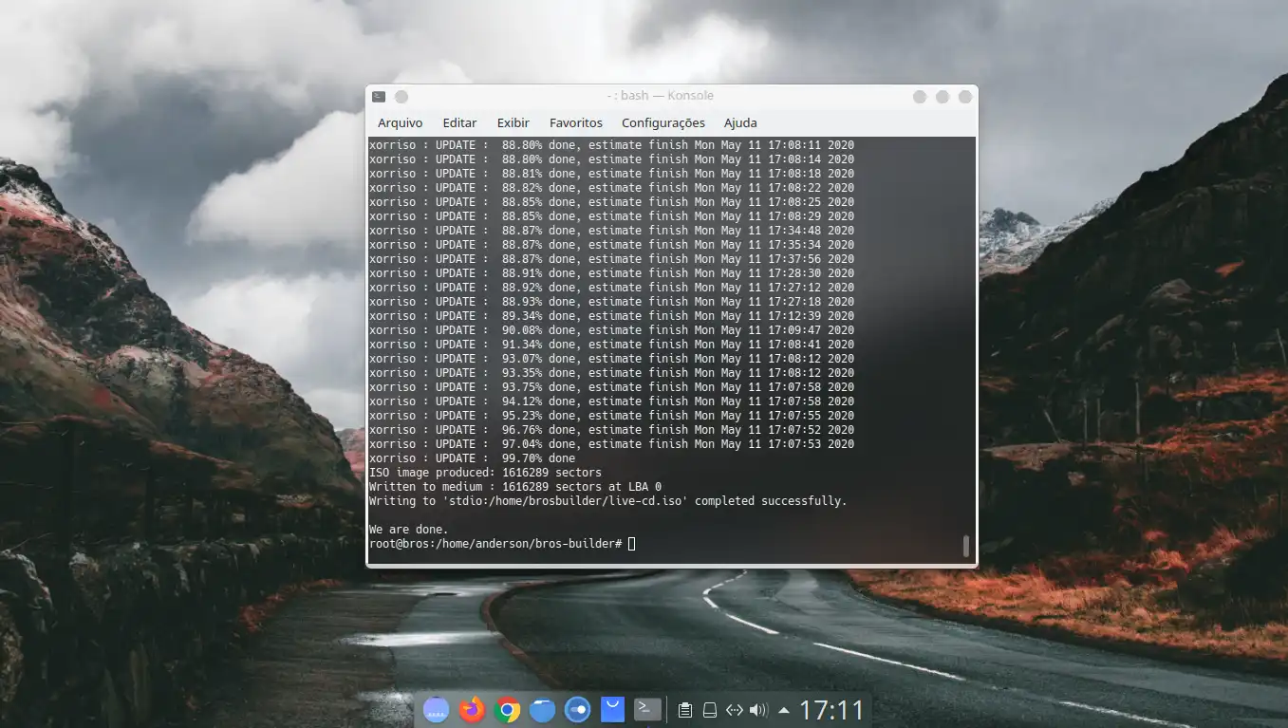Screen dimensions: 1288x728
Task: Open the removable devices tray icon
Action: tap(709, 710)
